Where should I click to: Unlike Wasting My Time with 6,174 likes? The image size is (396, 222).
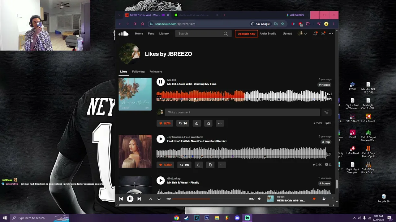pos(165,123)
